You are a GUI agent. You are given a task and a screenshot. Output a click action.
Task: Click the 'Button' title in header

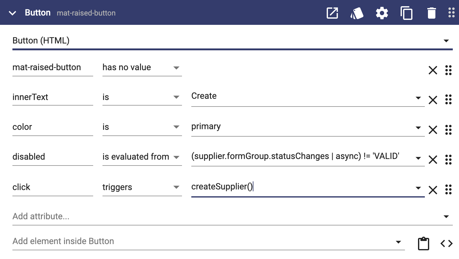(38, 13)
